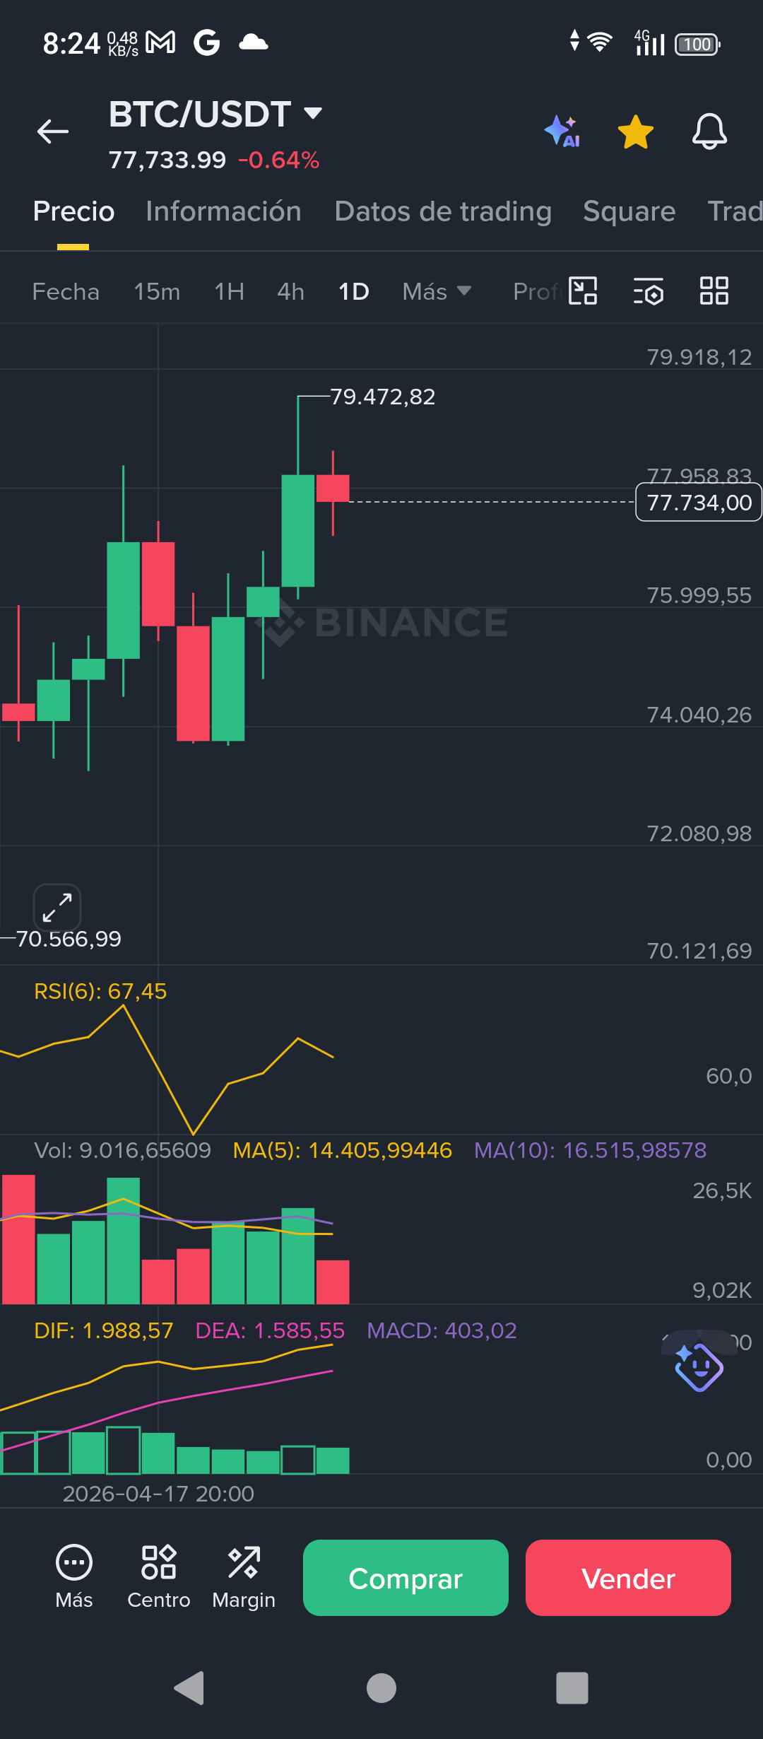
Task: Tap the low marker 70.566,99
Action: click(68, 939)
